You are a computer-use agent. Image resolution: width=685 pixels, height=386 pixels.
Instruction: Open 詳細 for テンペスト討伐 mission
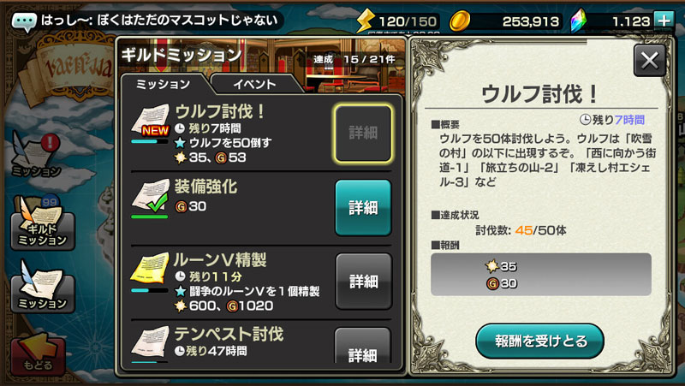(x=362, y=347)
